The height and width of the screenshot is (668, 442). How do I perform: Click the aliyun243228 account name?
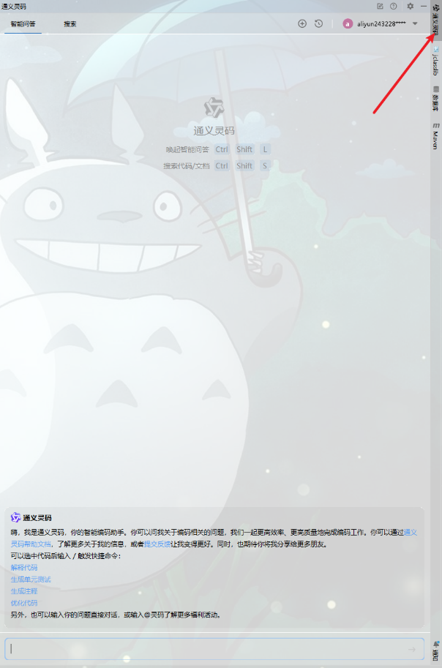[381, 24]
